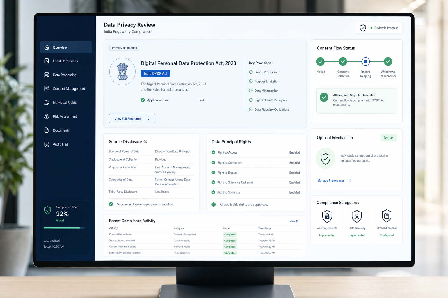448x298 pixels.
Task: Click the Breach Protocol document shield icon
Action: (386, 216)
